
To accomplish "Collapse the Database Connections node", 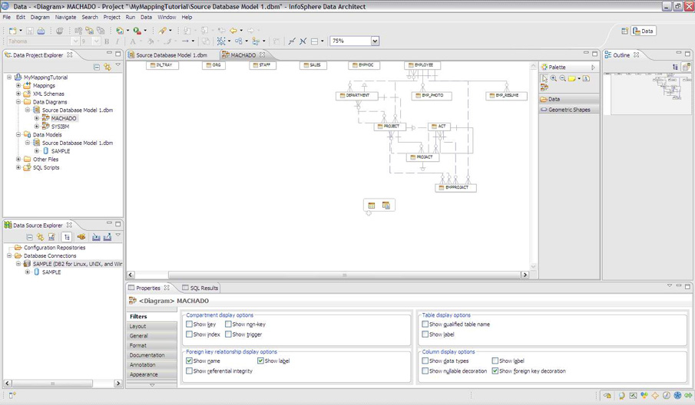I will tap(9, 256).
